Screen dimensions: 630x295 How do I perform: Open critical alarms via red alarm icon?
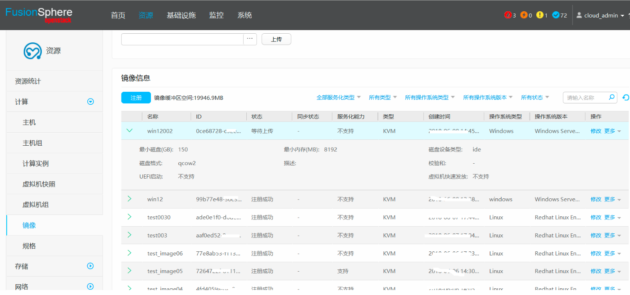tap(508, 15)
